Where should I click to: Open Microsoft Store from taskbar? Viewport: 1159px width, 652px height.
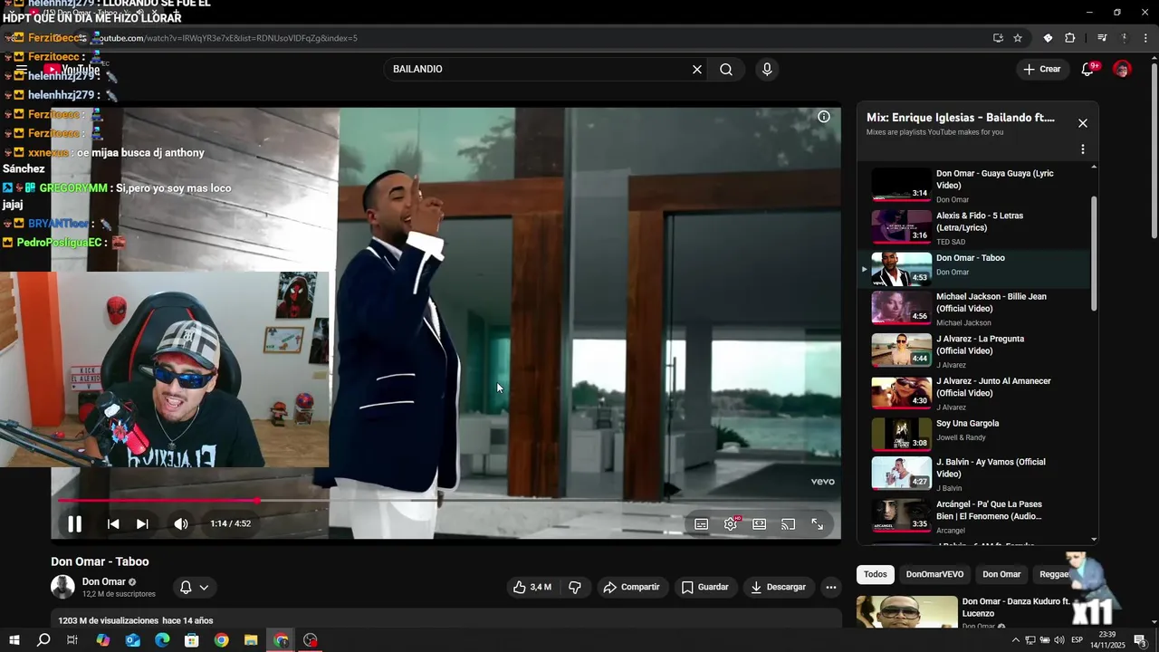pyautogui.click(x=192, y=640)
